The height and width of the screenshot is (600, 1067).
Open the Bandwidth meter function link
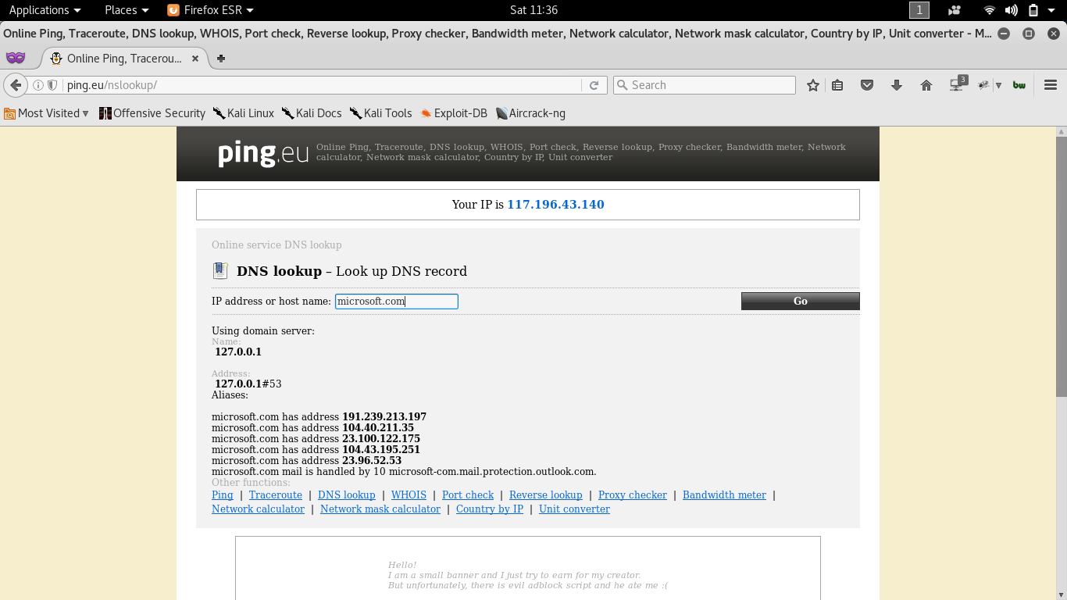(x=725, y=495)
